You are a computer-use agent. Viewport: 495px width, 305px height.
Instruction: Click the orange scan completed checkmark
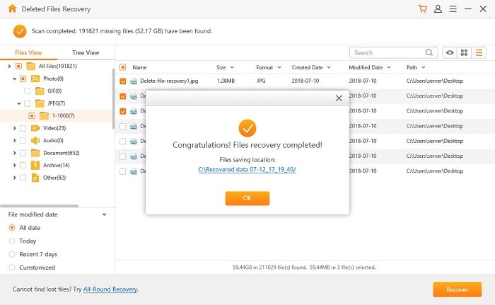[x=20, y=31]
